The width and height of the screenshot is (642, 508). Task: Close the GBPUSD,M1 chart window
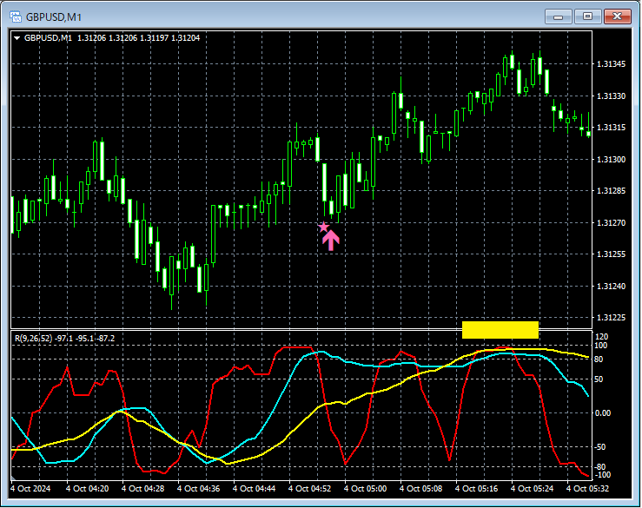click(x=618, y=16)
